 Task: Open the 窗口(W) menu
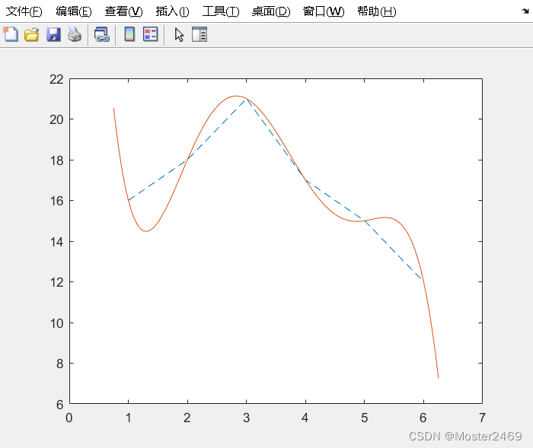click(324, 11)
